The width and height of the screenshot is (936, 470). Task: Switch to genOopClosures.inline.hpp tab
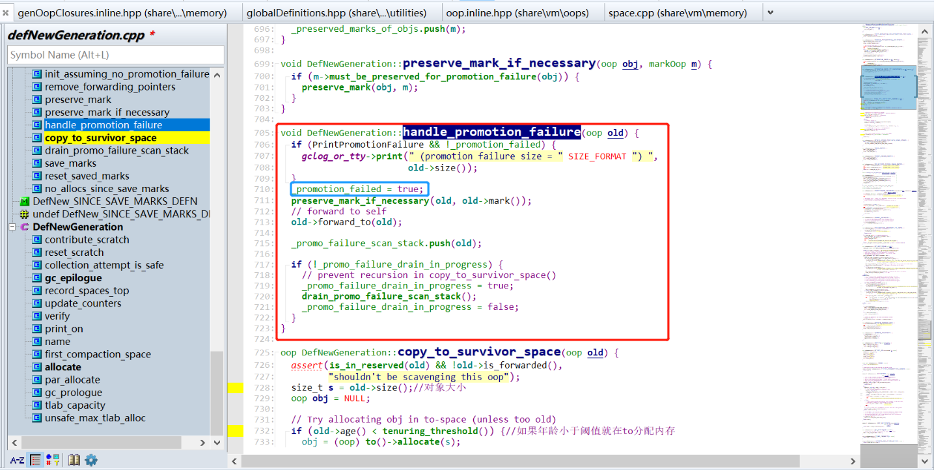coord(122,12)
